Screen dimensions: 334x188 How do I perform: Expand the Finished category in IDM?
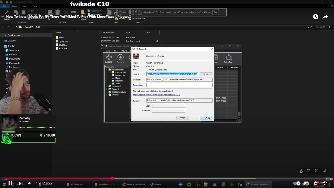pos(107,89)
